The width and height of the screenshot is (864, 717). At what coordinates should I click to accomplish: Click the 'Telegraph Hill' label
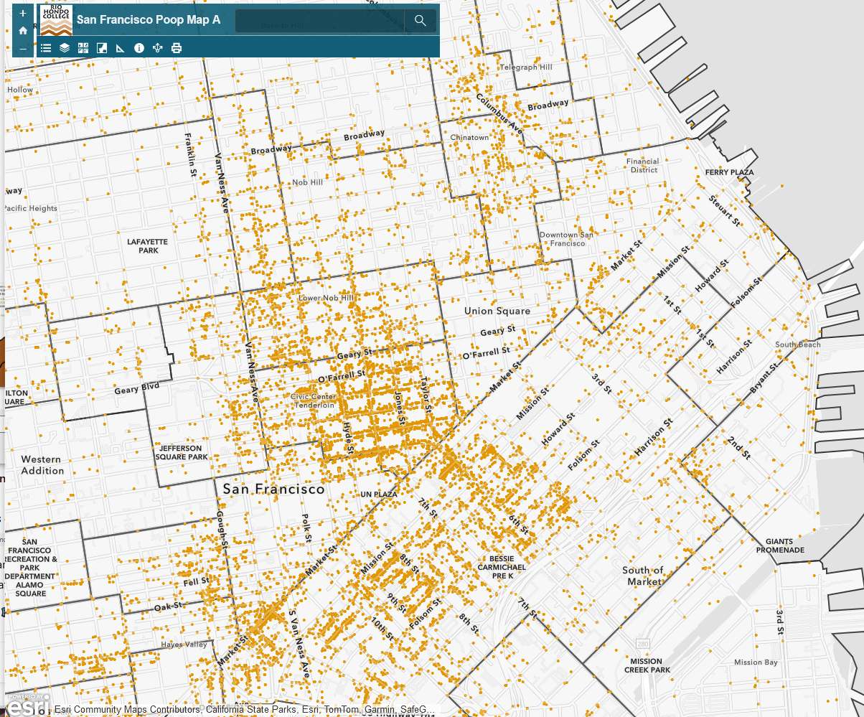pos(526,67)
